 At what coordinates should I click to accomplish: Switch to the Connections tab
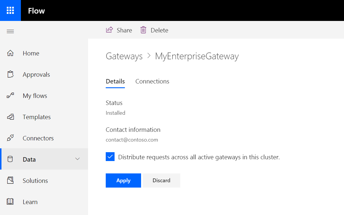pyautogui.click(x=152, y=81)
